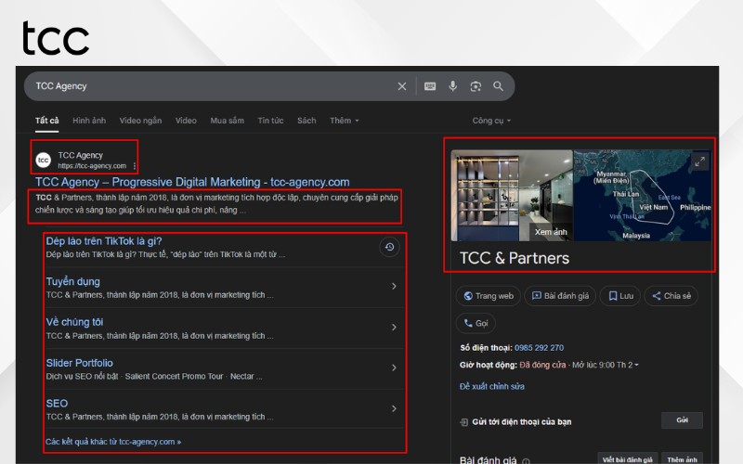
Task: Open search by image camera icon
Action: coord(476,86)
